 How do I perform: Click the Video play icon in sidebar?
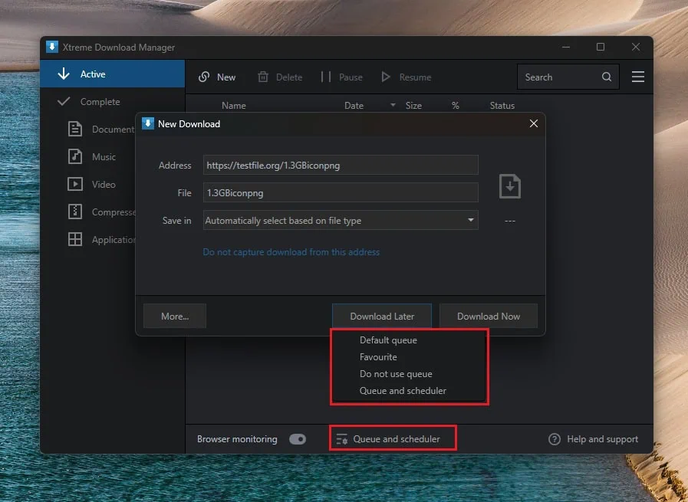(75, 184)
